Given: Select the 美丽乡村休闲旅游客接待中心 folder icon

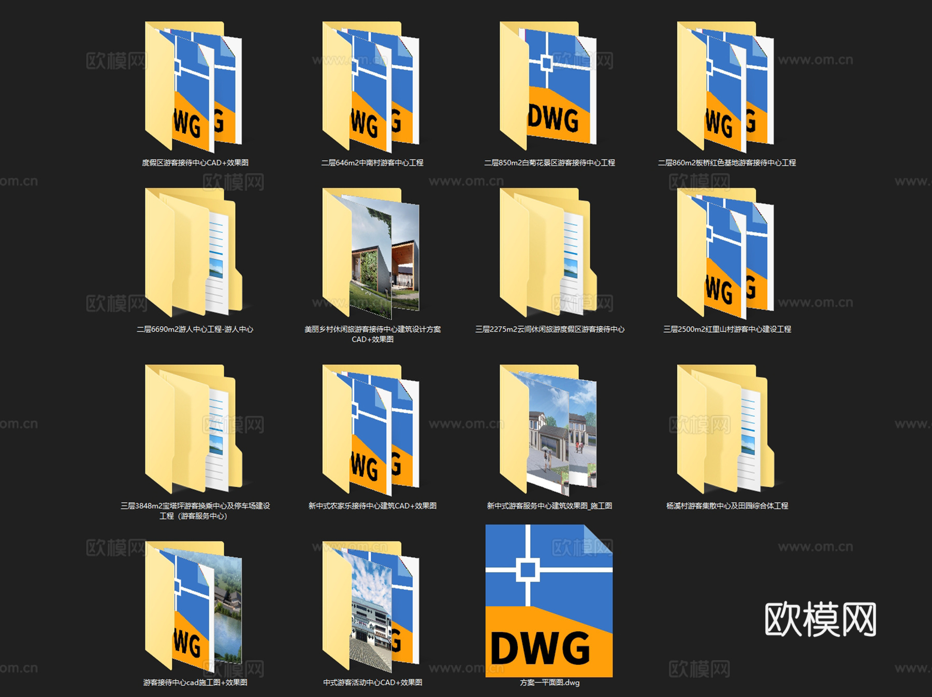Looking at the screenshot, I should click(x=371, y=253).
